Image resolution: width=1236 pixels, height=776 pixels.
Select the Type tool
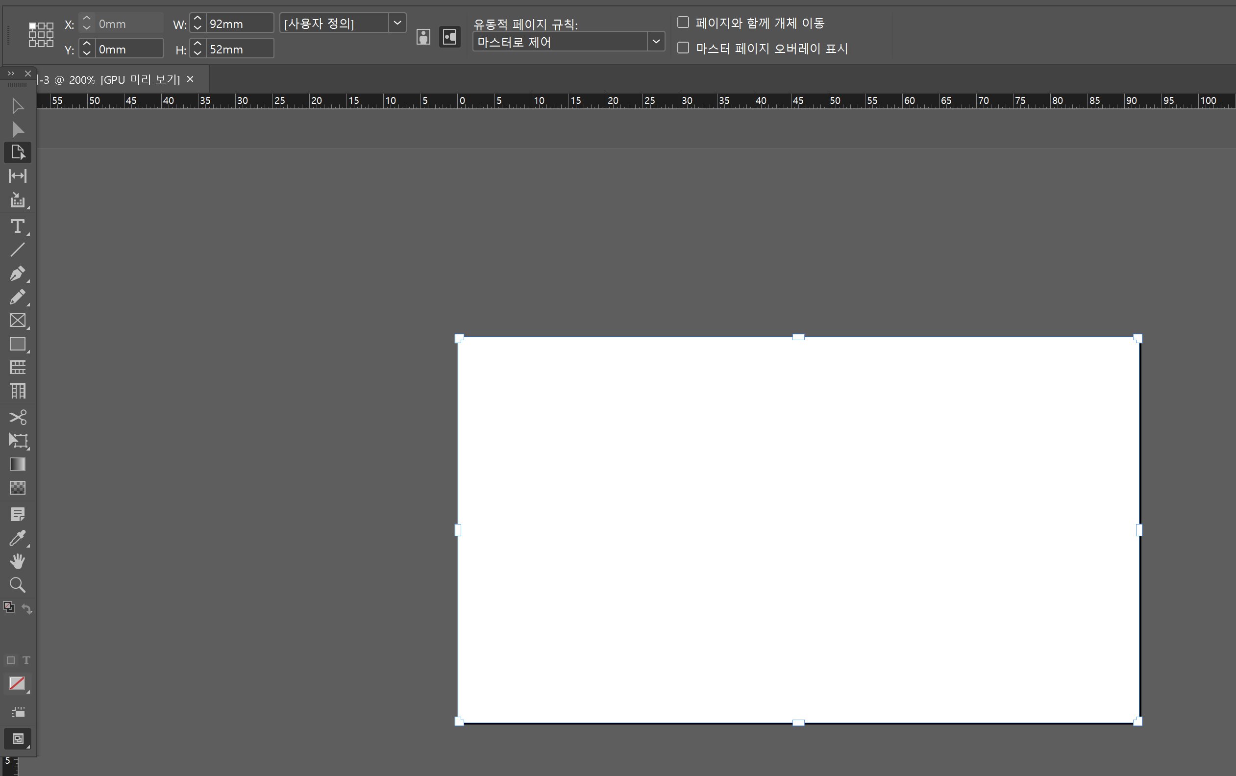[x=18, y=226]
